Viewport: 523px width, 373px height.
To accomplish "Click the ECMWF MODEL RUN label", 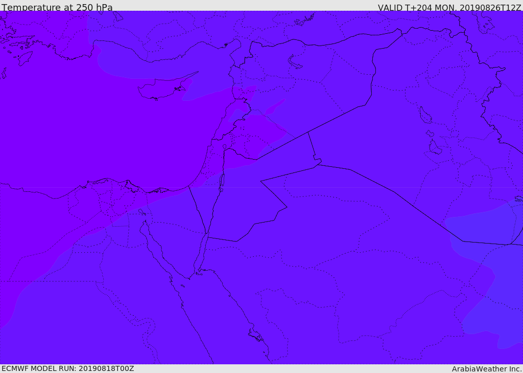I will [68, 368].
